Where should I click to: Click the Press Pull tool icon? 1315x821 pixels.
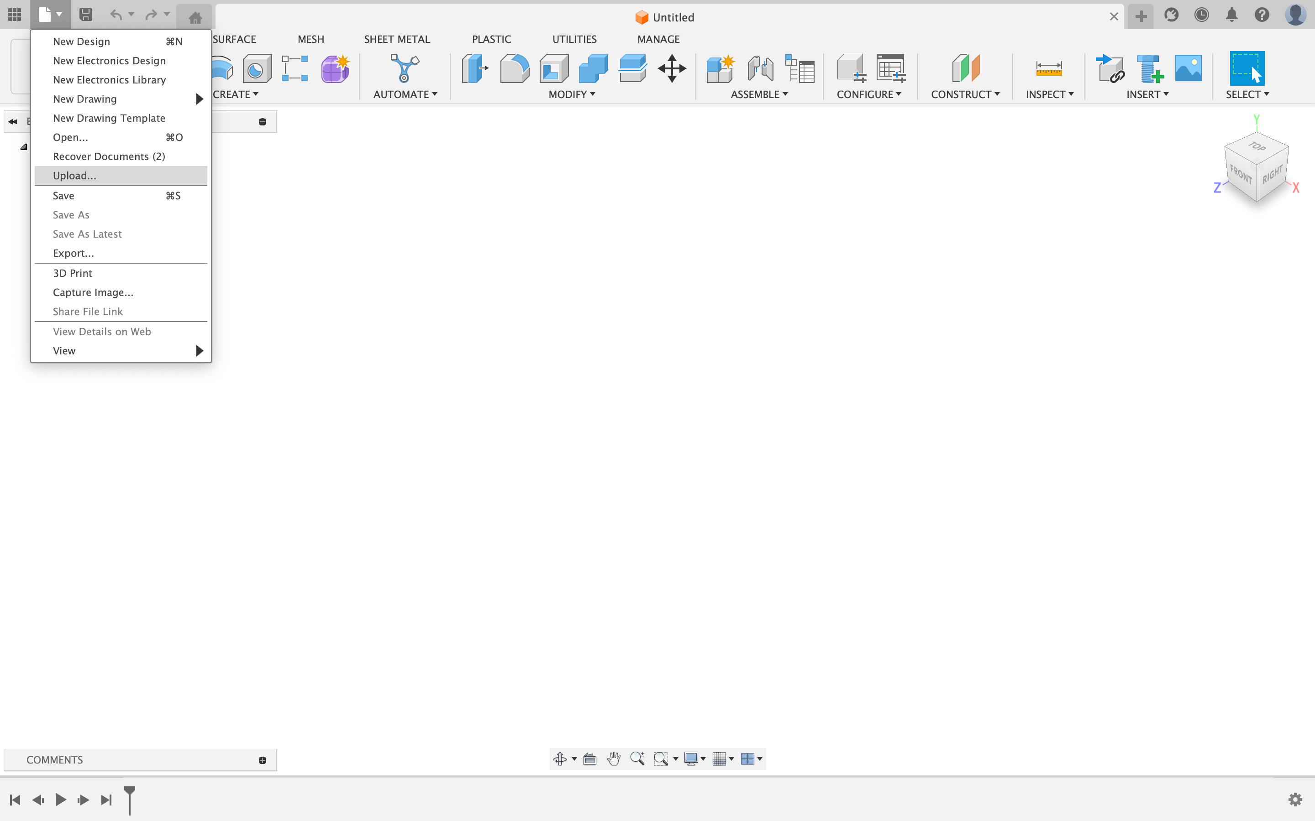(x=474, y=69)
